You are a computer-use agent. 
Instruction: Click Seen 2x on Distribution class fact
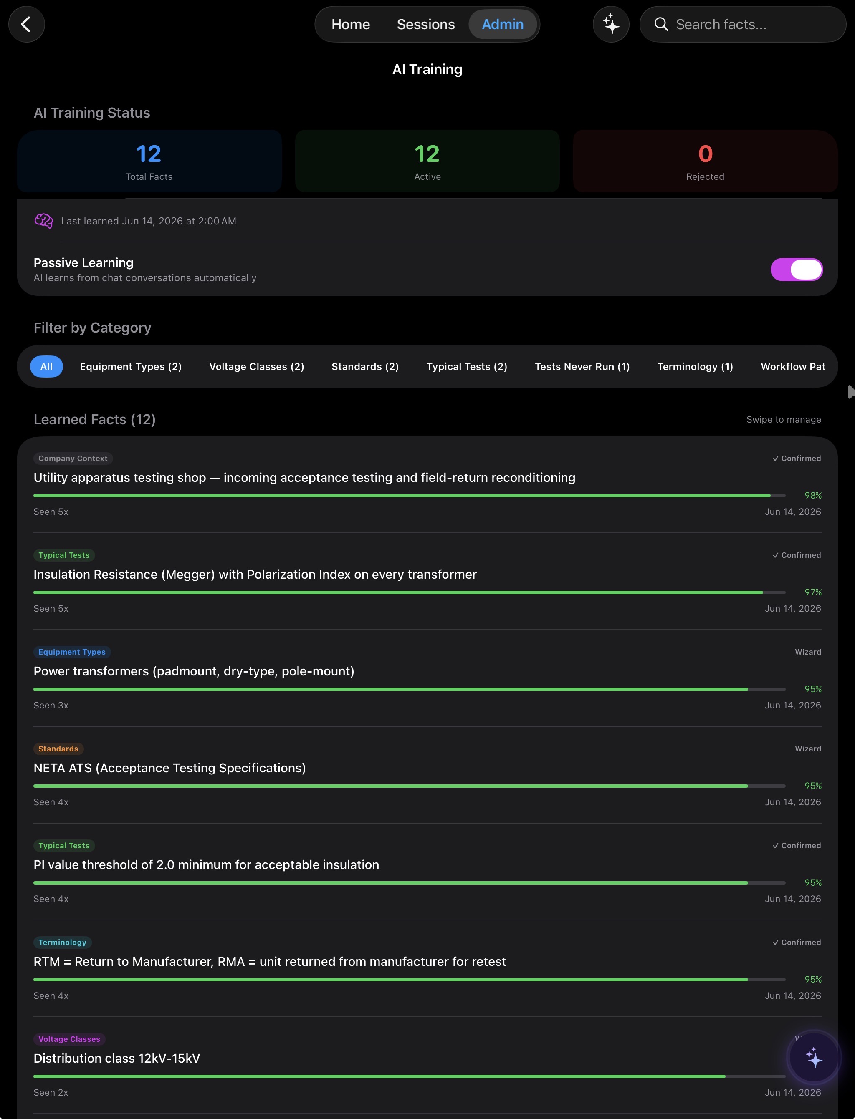[51, 1092]
